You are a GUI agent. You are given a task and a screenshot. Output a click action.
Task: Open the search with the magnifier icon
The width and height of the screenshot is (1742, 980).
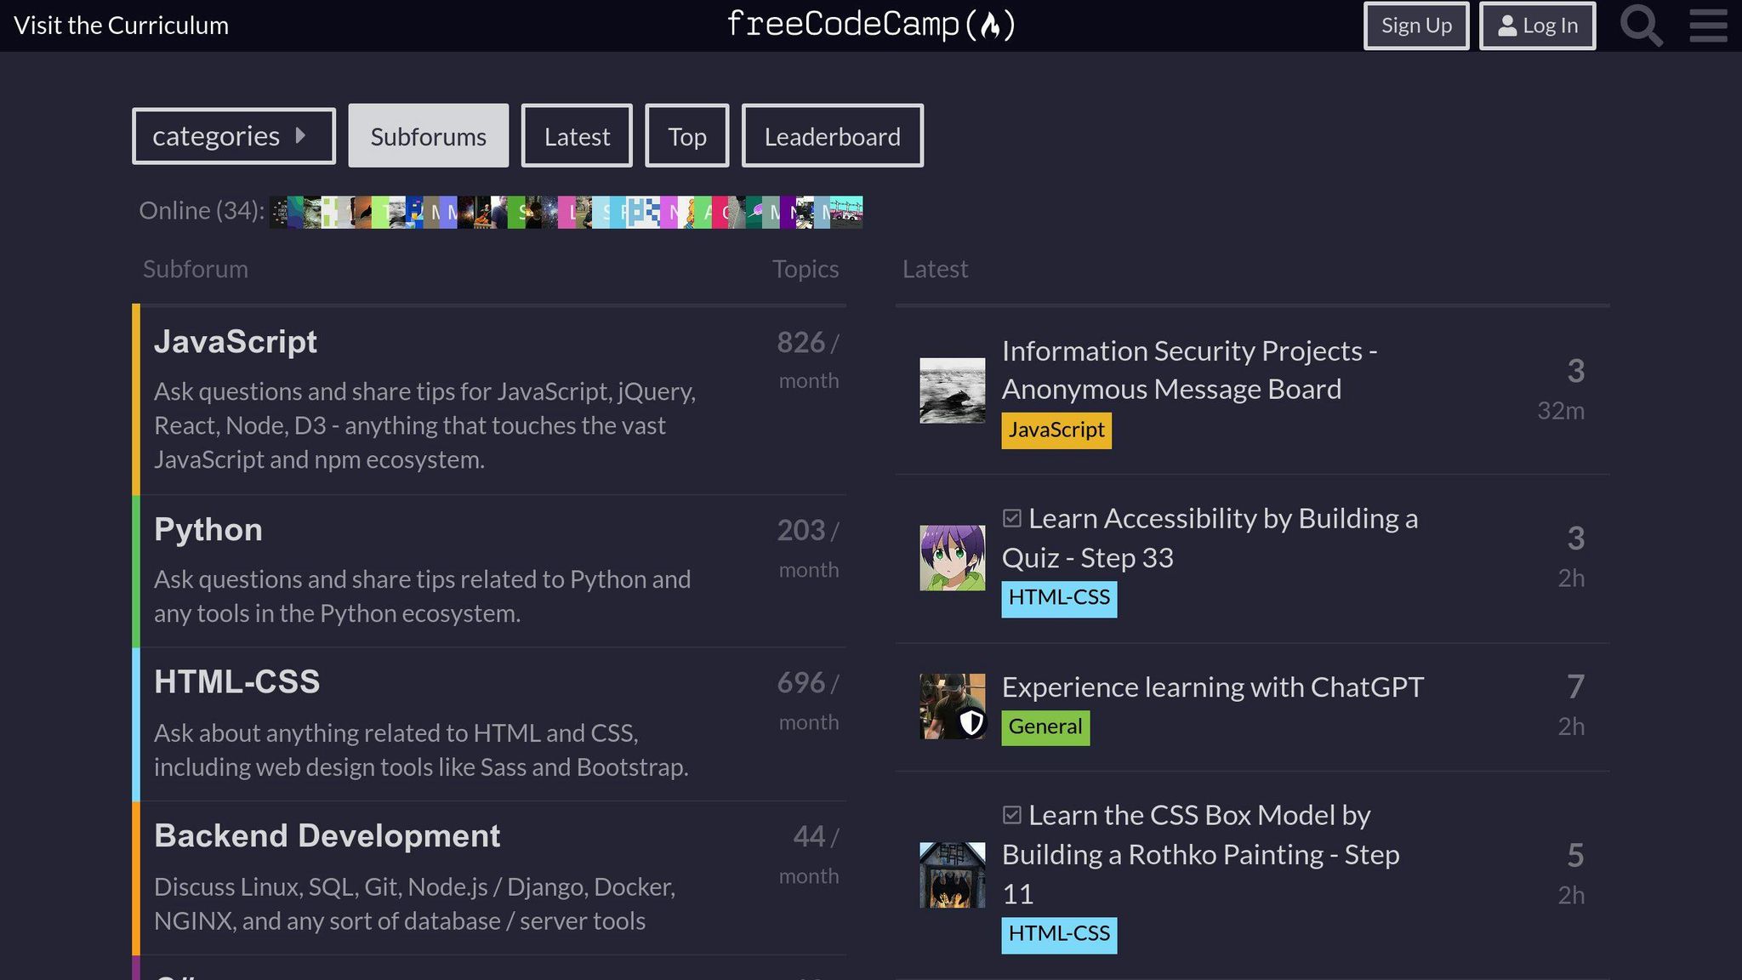tap(1641, 26)
